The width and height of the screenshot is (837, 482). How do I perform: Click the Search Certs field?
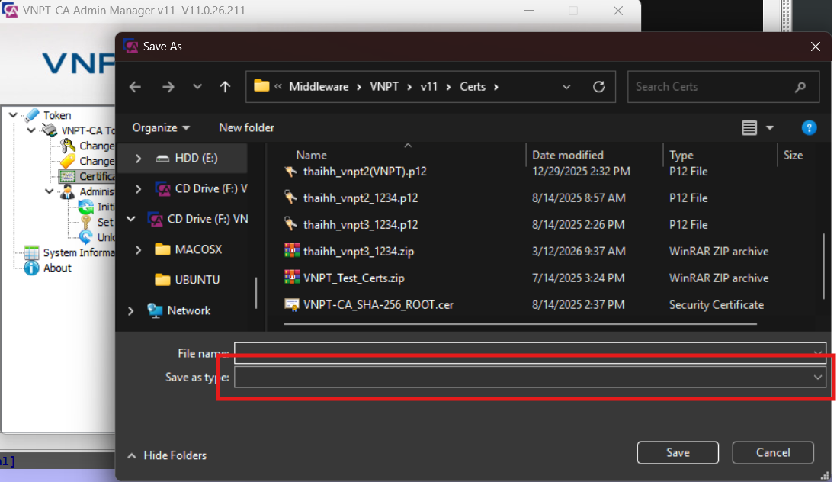[723, 86]
